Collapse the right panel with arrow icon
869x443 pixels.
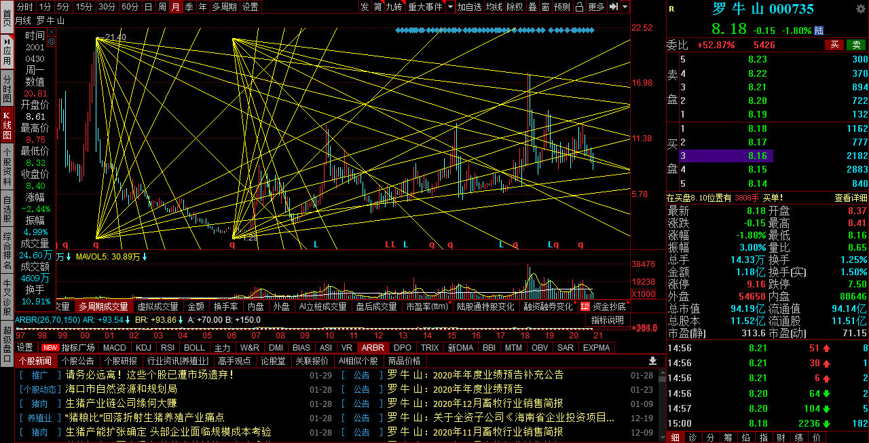(x=613, y=7)
